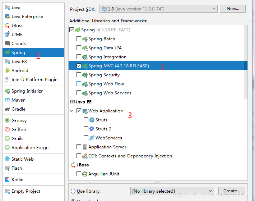The width and height of the screenshot is (255, 201).
Task: Click the J2ME phone icon
Action: (7, 35)
